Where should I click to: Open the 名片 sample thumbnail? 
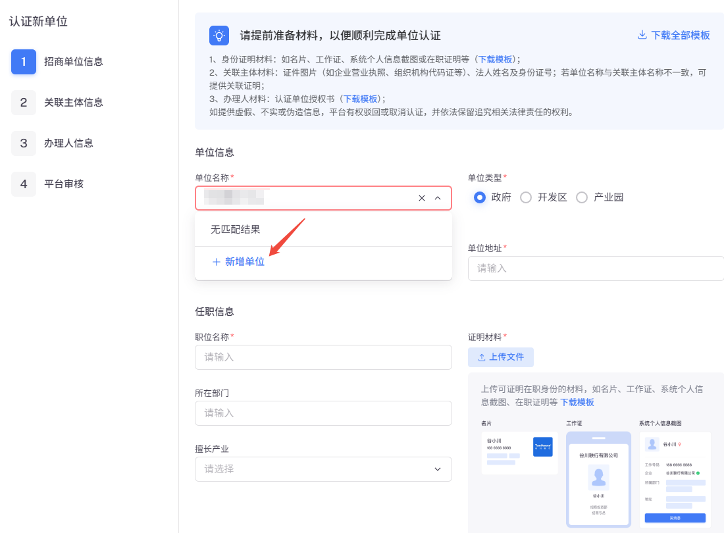(x=519, y=453)
